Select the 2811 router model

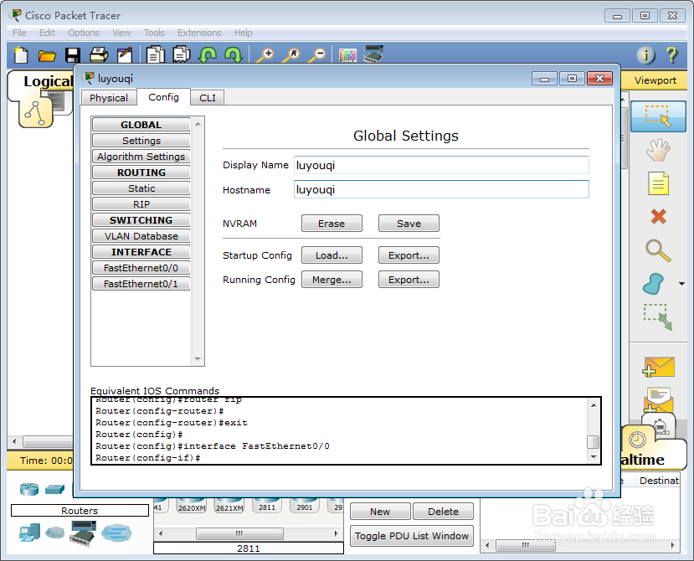pos(267,505)
